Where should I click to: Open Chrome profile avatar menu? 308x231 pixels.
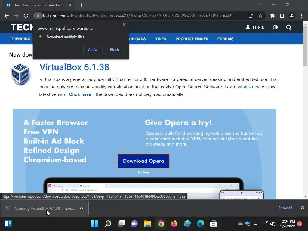pyautogui.click(x=292, y=16)
